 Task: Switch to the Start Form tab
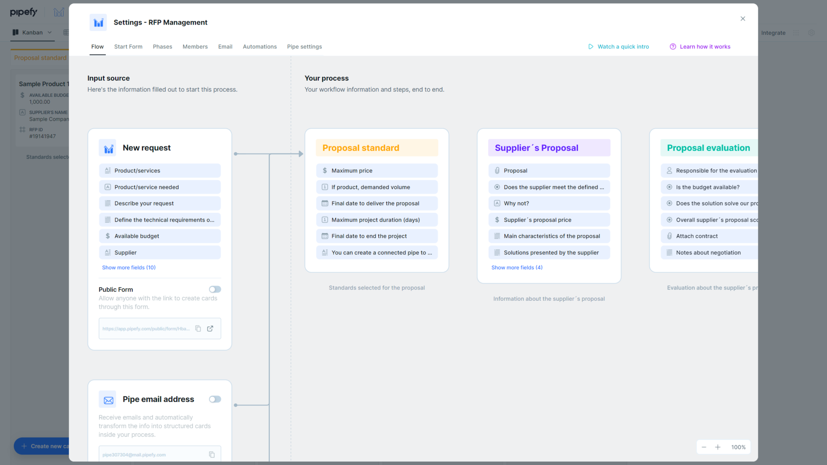(x=128, y=46)
